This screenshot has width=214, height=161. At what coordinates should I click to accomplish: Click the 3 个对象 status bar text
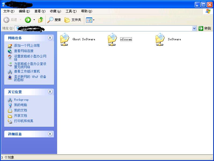(x=8, y=158)
